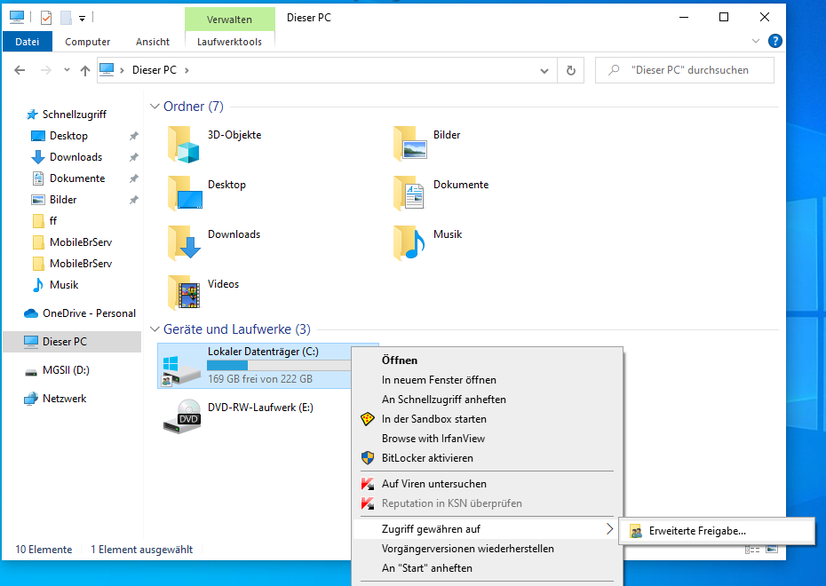Click the refresh button beside address bar
This screenshot has height=586, width=826.
(x=570, y=70)
